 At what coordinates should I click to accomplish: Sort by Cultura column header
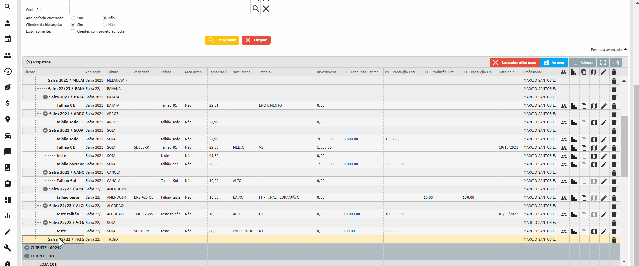click(x=118, y=72)
